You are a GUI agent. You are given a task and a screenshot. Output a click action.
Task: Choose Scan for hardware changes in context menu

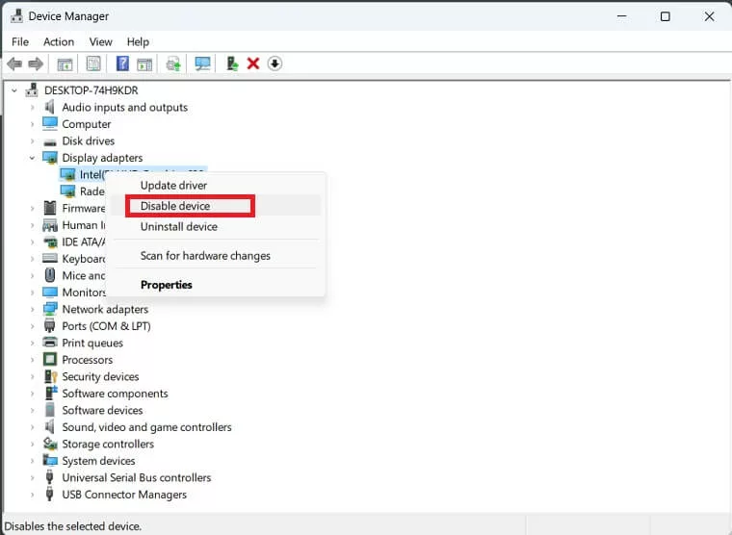[x=215, y=256]
